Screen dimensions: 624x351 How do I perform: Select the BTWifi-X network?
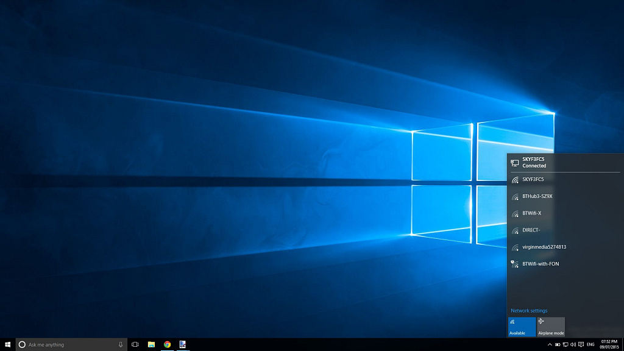point(565,213)
